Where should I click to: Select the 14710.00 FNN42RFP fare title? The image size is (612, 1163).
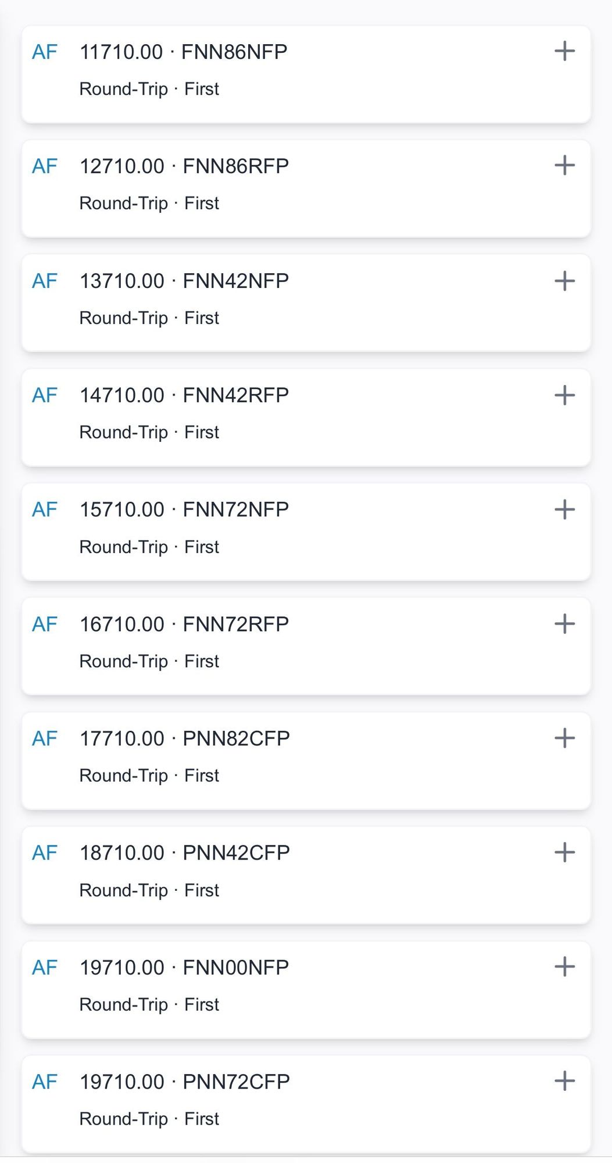point(184,395)
